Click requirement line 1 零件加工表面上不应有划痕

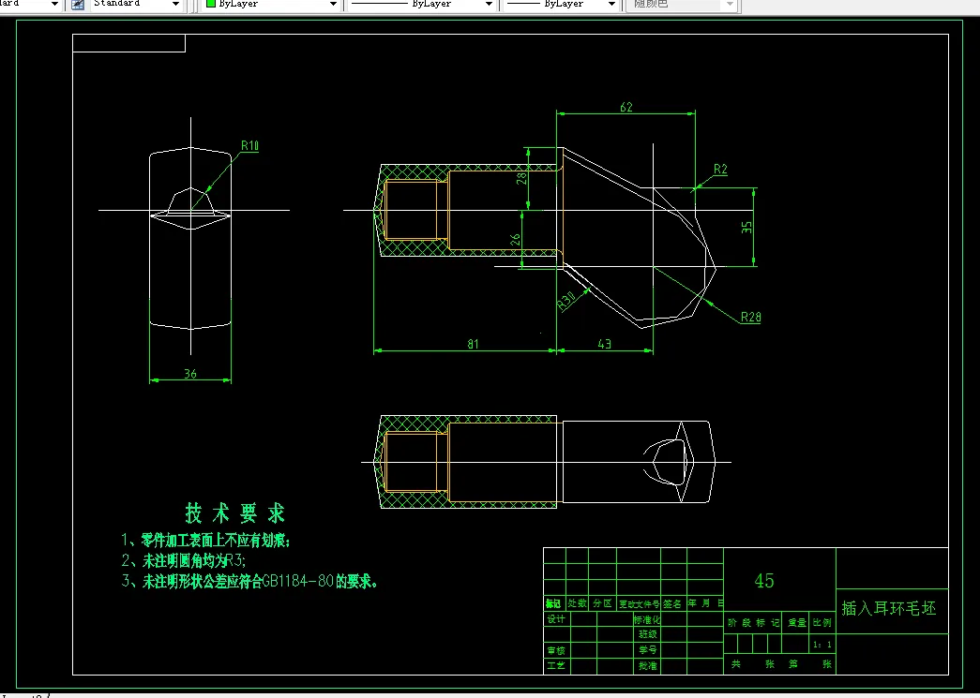[x=205, y=541]
